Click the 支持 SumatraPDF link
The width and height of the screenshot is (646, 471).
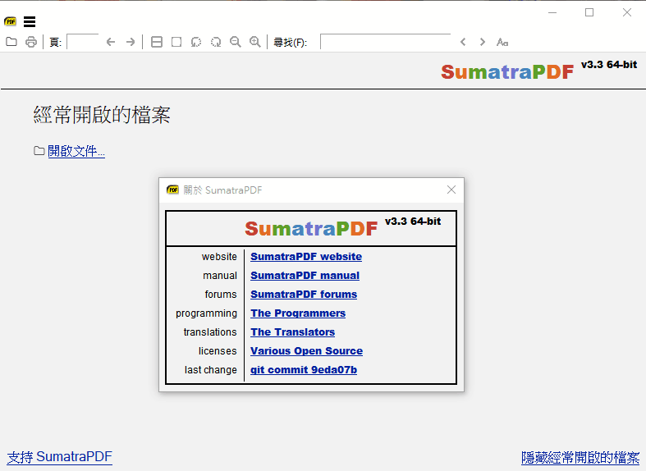(x=60, y=457)
